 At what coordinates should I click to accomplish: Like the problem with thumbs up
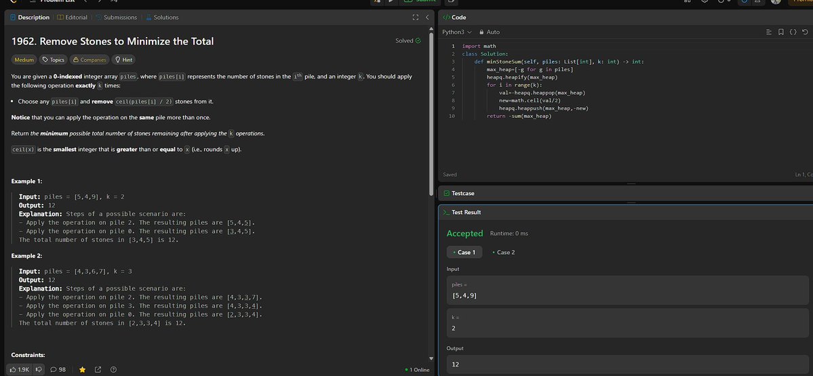pyautogui.click(x=20, y=369)
